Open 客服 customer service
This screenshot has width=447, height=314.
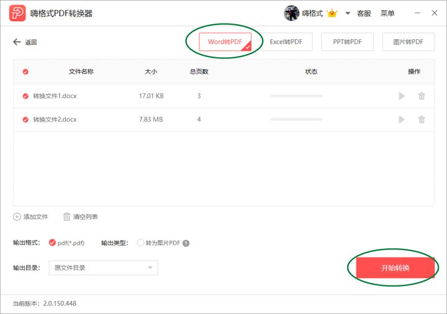364,14
